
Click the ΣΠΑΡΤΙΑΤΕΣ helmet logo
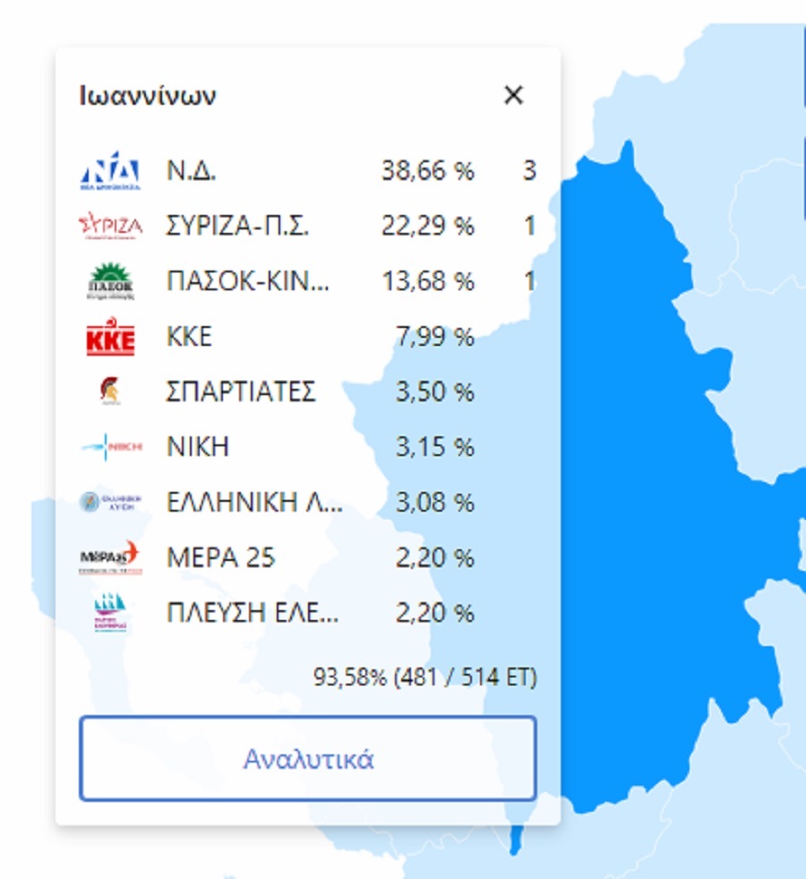(110, 392)
